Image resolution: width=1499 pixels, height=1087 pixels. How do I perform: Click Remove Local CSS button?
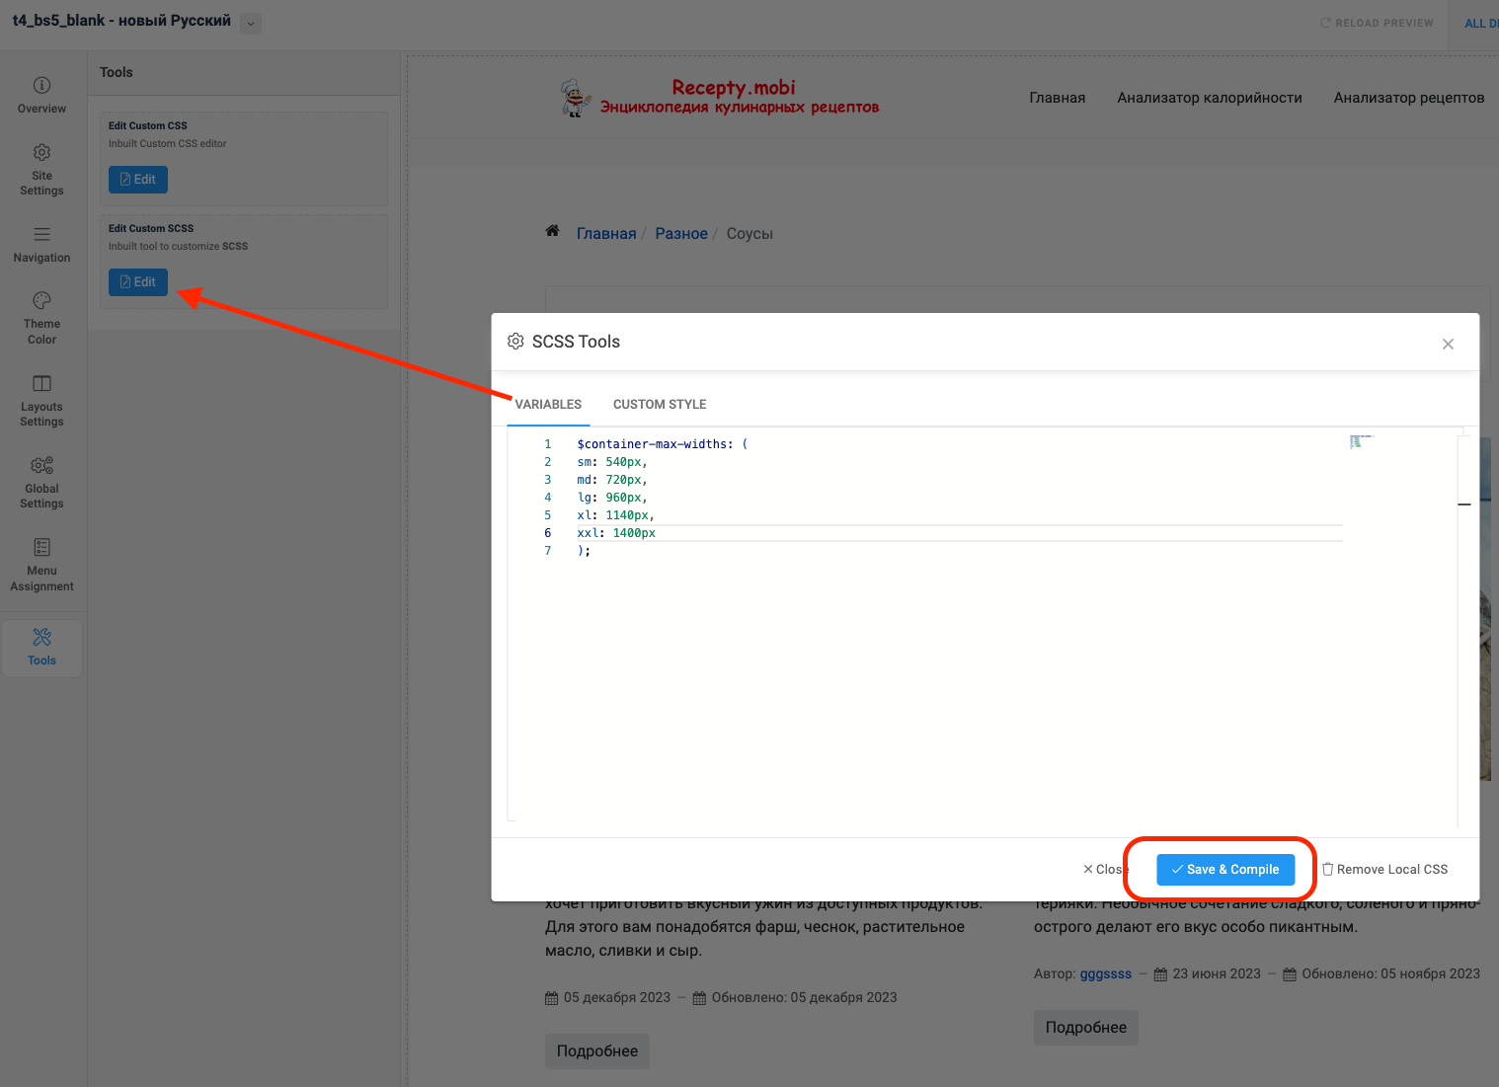coord(1384,870)
